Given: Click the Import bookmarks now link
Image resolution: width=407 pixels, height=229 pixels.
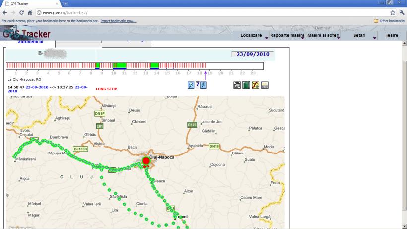Looking at the screenshot, I should coord(119,20).
